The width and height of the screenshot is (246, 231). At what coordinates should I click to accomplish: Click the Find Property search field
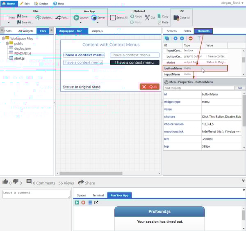(x=199, y=88)
